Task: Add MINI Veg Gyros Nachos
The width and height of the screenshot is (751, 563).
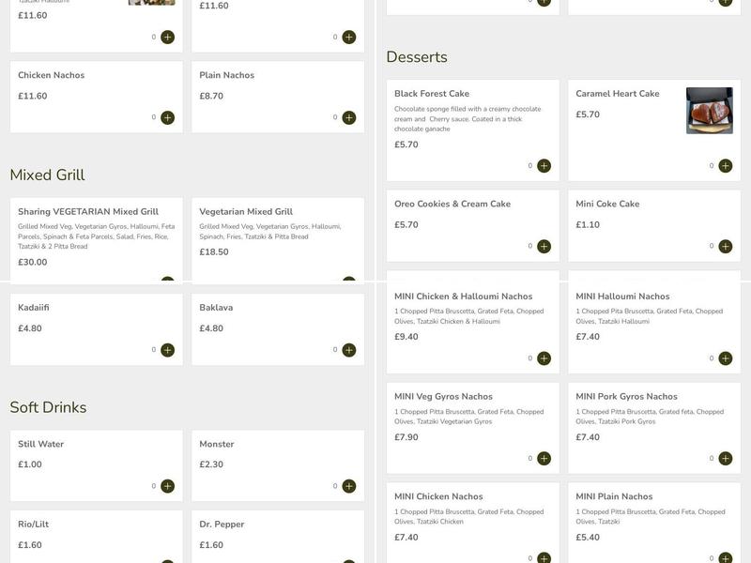Action: tap(544, 459)
